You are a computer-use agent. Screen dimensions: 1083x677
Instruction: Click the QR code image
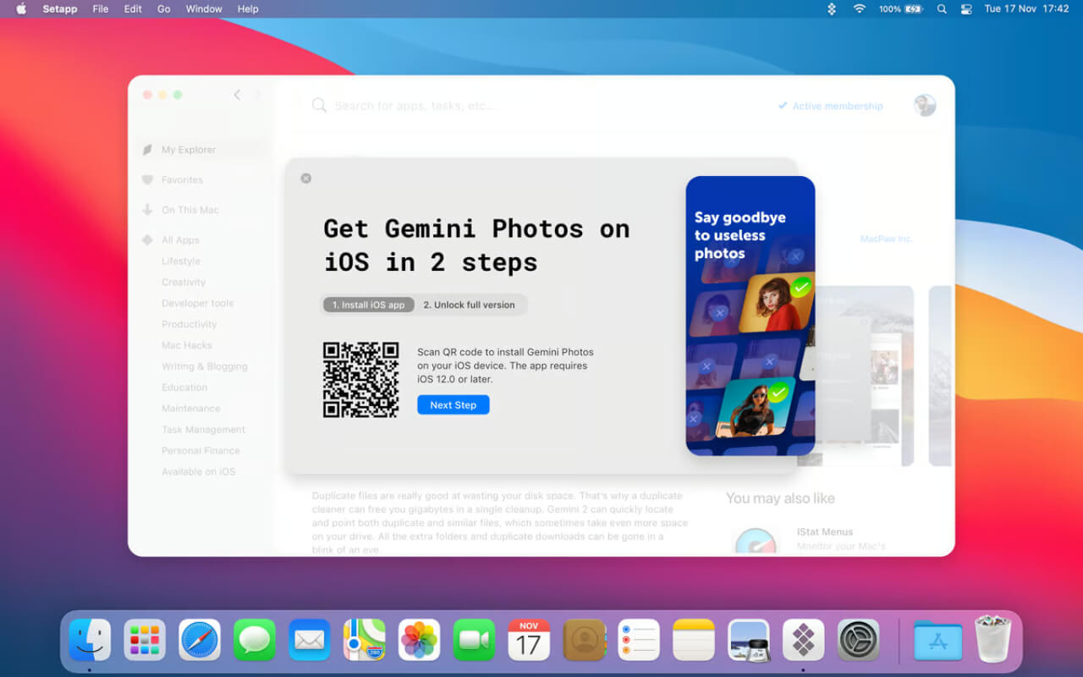tap(360, 379)
